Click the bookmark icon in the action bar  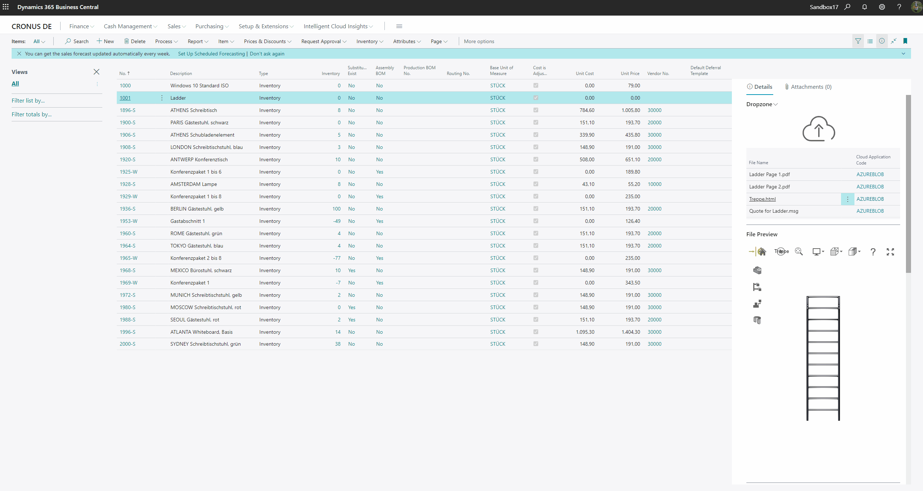[x=906, y=41]
